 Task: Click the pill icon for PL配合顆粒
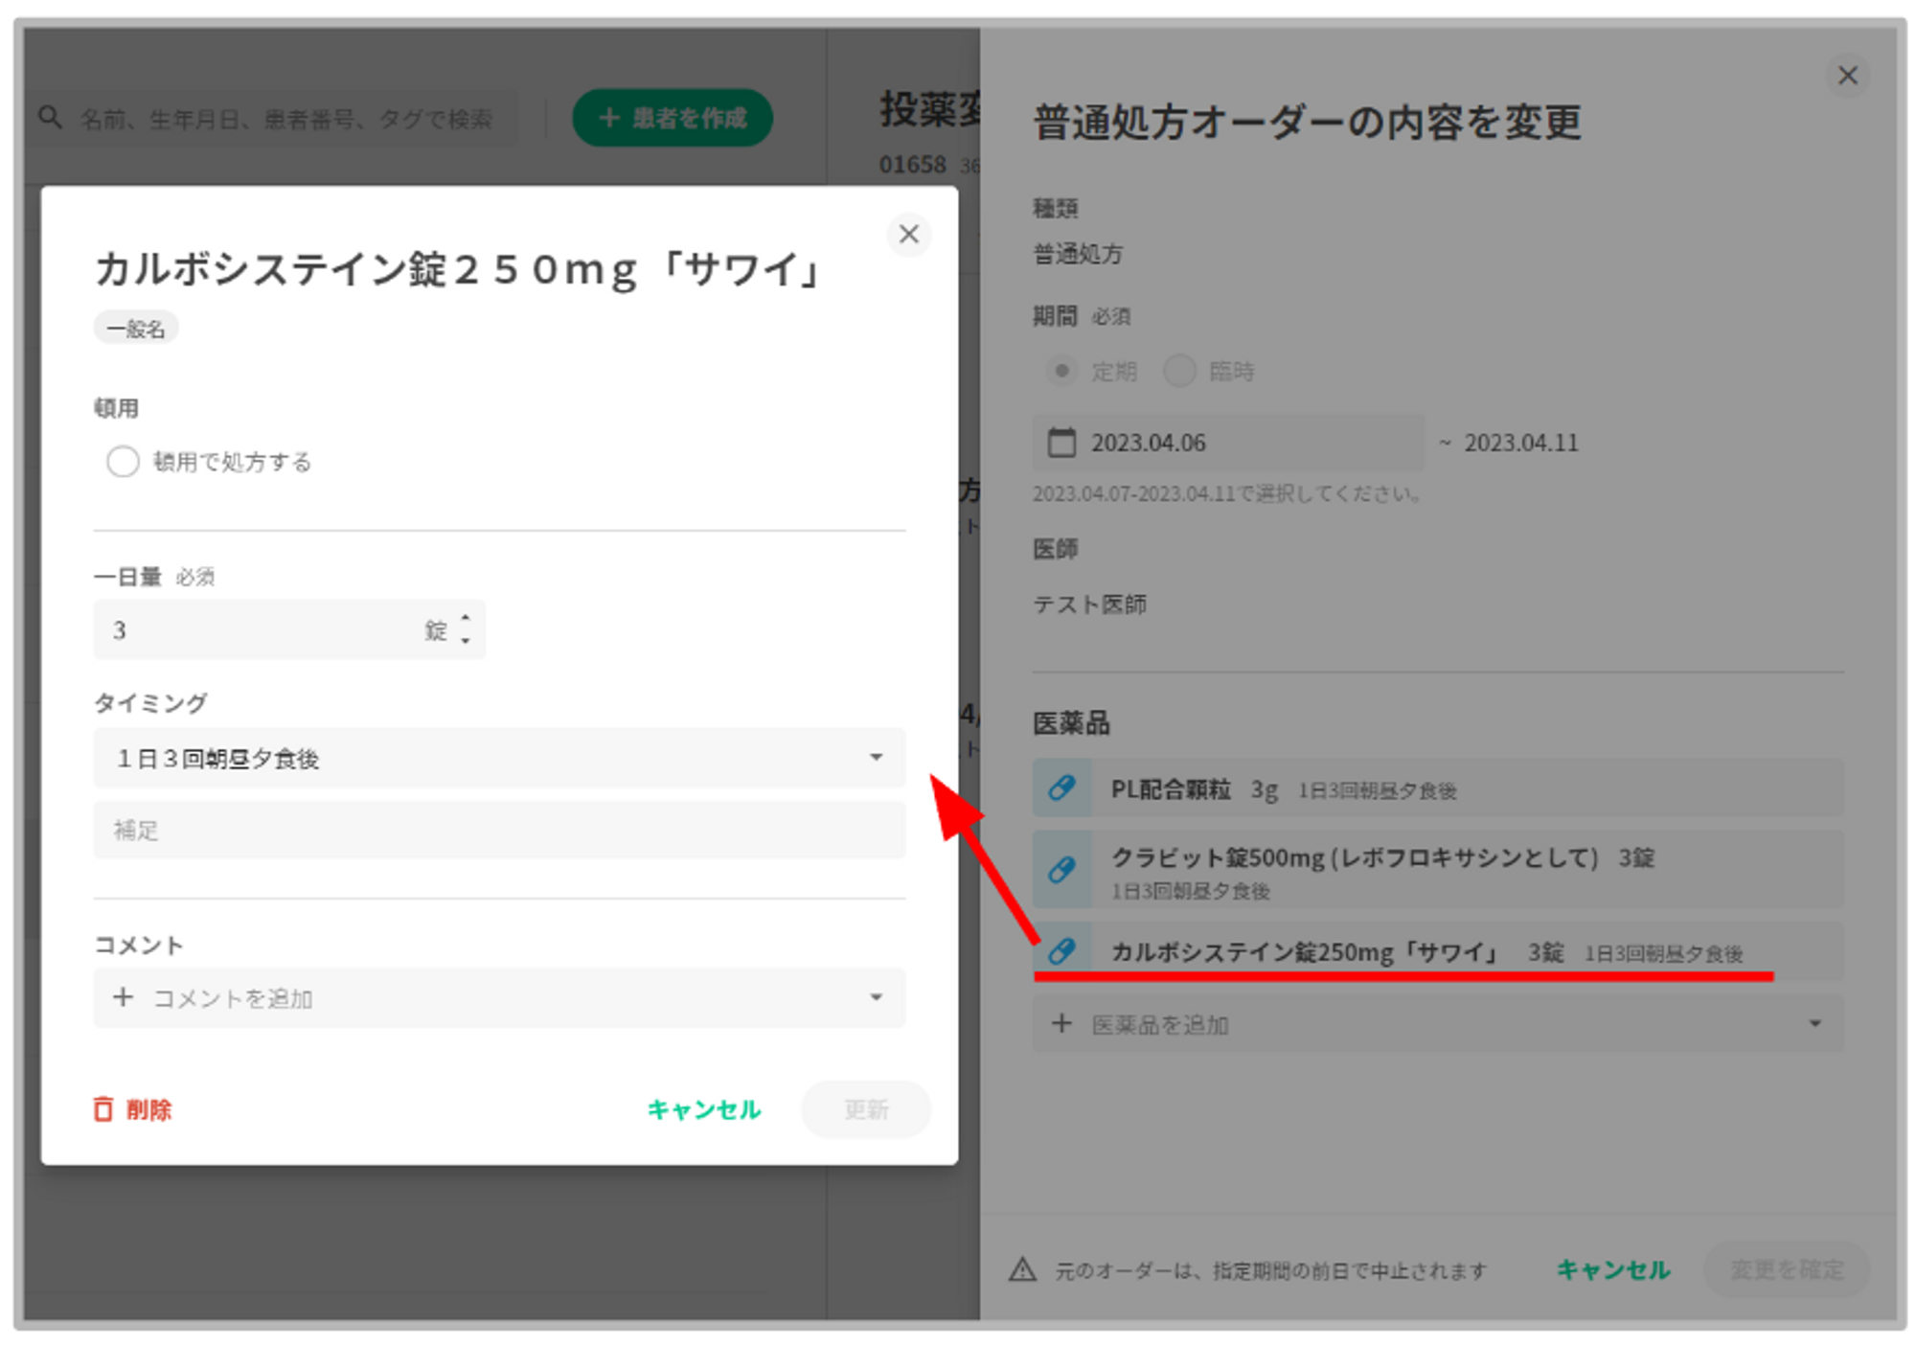(1061, 788)
